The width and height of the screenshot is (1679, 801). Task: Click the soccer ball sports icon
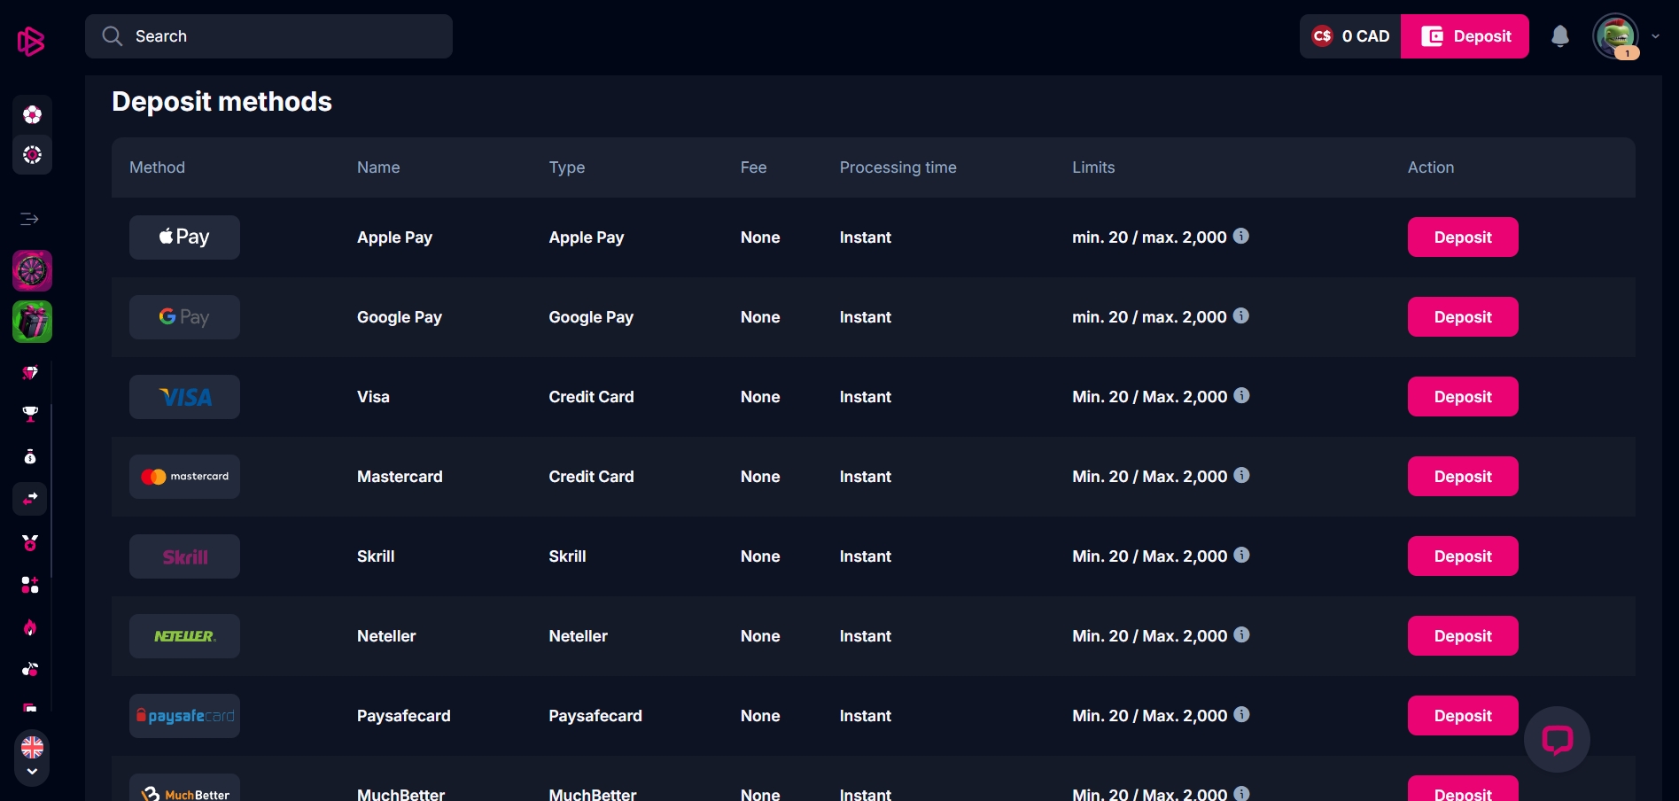[x=32, y=115]
